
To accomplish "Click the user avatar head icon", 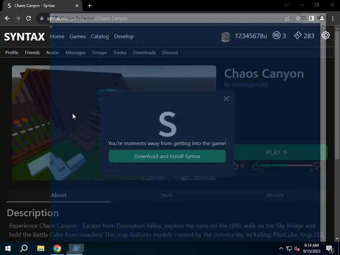I will pos(225,37).
